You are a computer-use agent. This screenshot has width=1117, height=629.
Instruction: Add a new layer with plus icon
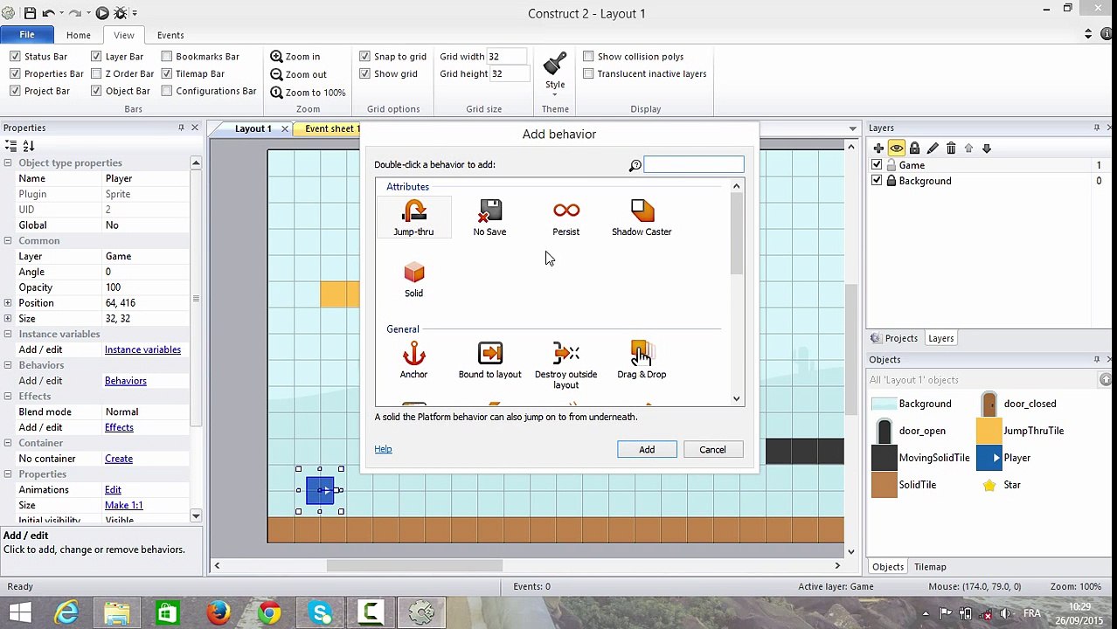pos(878,149)
